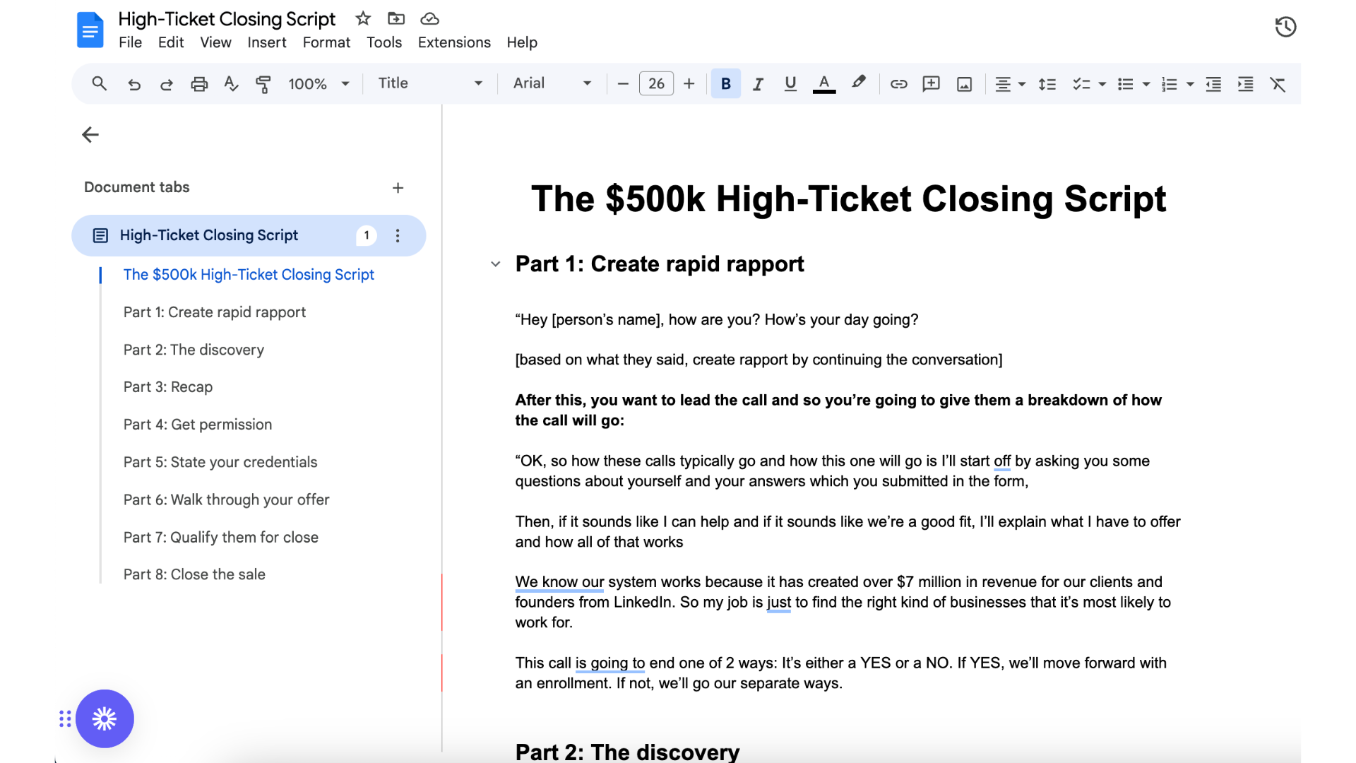Click the font size input field
The height and width of the screenshot is (763, 1356).
pyautogui.click(x=656, y=83)
